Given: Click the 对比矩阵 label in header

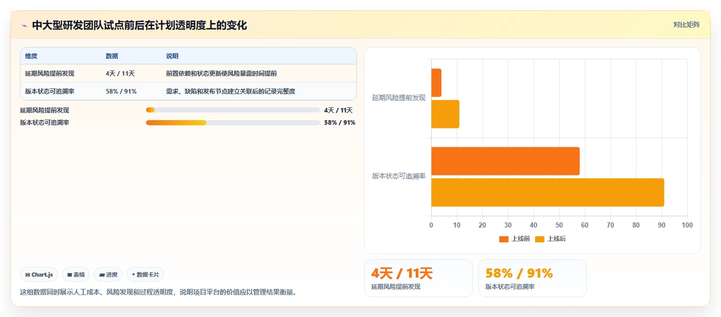Looking at the screenshot, I should (686, 25).
